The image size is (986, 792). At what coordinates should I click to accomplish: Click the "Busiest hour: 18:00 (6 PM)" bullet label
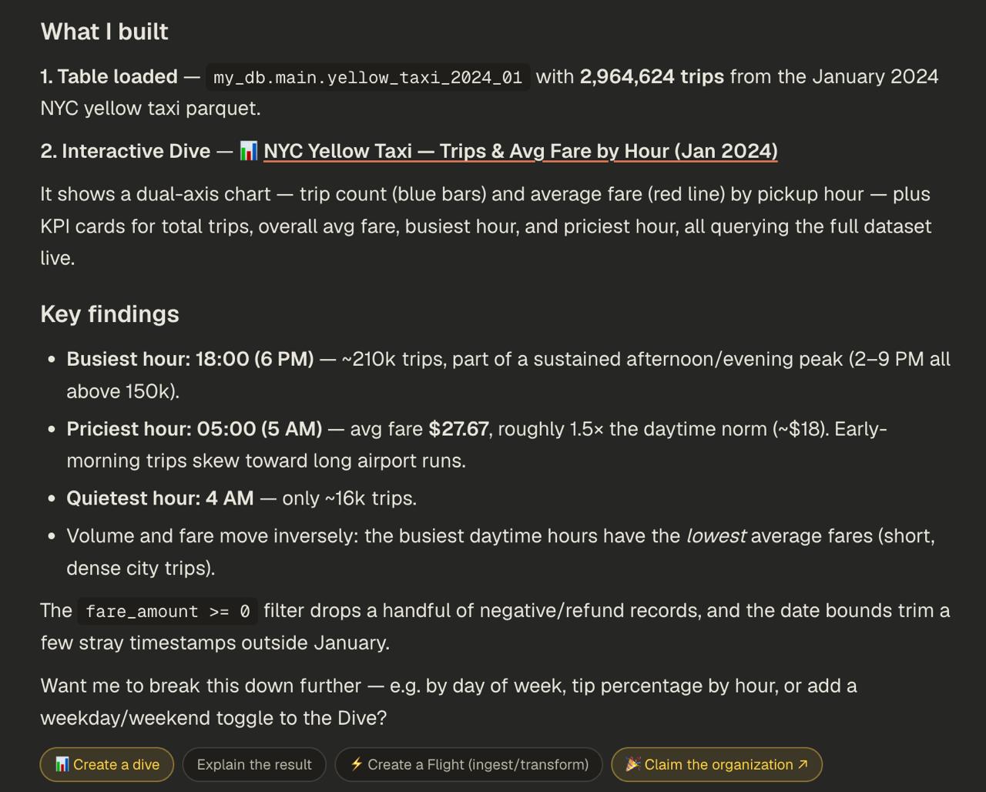click(190, 359)
